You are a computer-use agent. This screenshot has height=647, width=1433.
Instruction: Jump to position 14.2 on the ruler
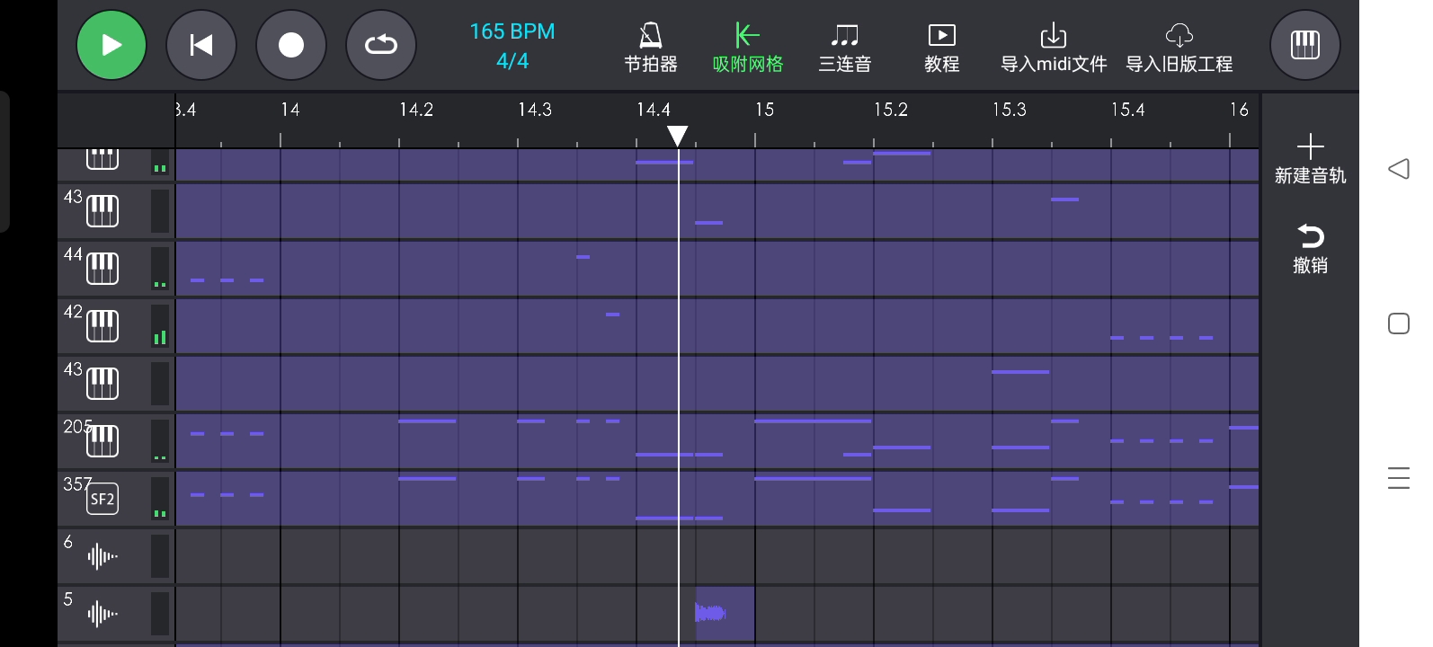click(x=416, y=110)
